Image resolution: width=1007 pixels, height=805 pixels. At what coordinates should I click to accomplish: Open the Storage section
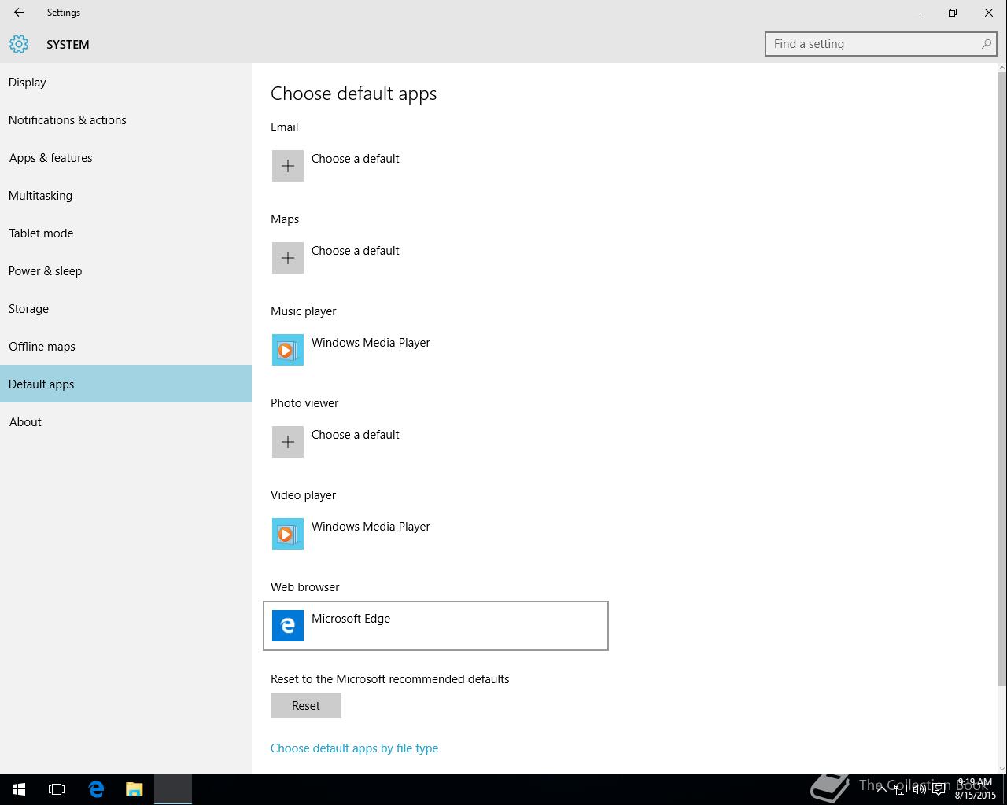(126, 309)
